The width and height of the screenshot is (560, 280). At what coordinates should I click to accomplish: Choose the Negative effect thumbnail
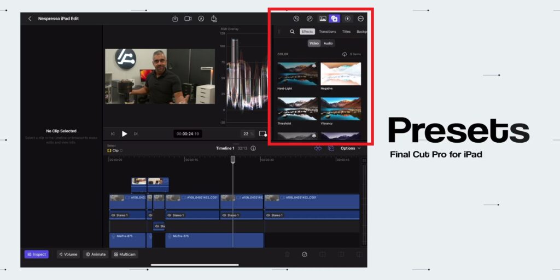[x=341, y=74]
